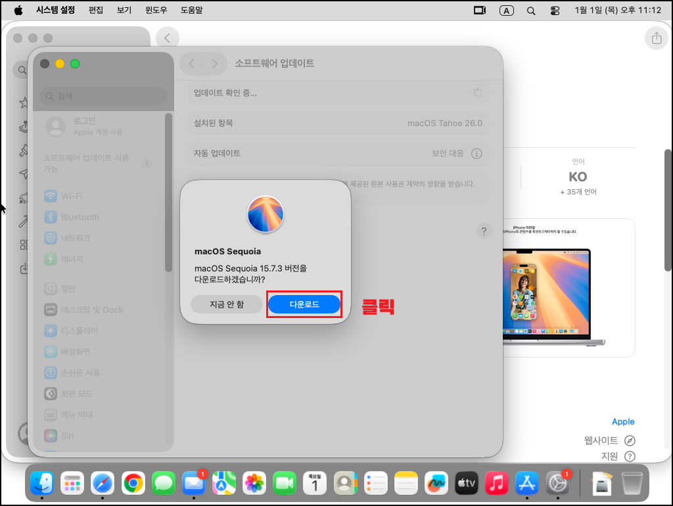Select 화면 모드 in settings sidebar
Image resolution: width=673 pixels, height=506 pixels.
coord(99,394)
